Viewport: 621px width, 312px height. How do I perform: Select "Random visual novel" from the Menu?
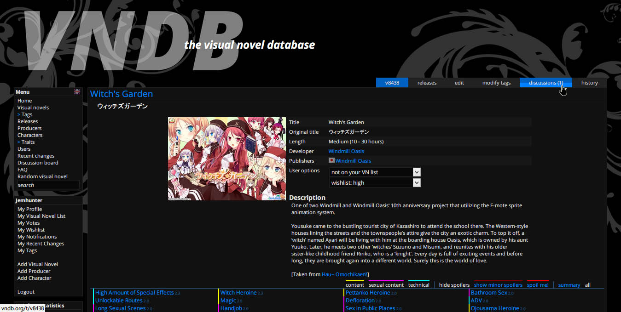pyautogui.click(x=42, y=176)
